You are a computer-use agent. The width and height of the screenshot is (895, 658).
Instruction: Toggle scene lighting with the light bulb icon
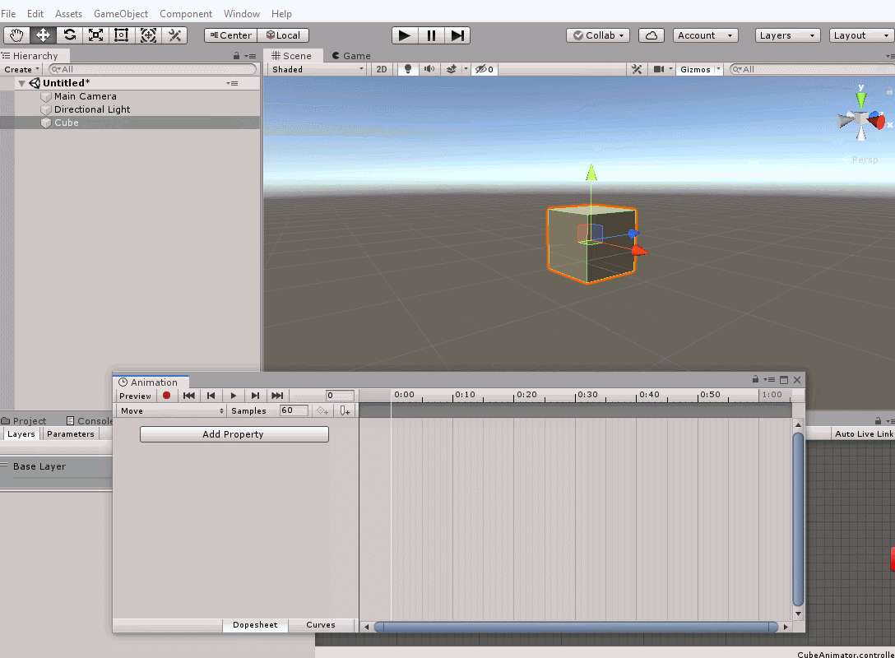click(407, 69)
